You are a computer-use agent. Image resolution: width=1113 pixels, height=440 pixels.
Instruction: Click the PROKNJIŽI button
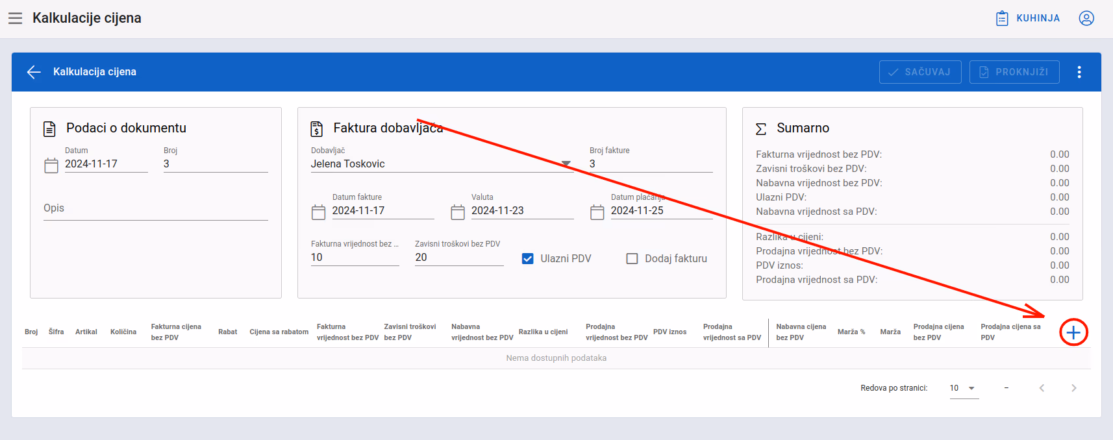[1014, 72]
